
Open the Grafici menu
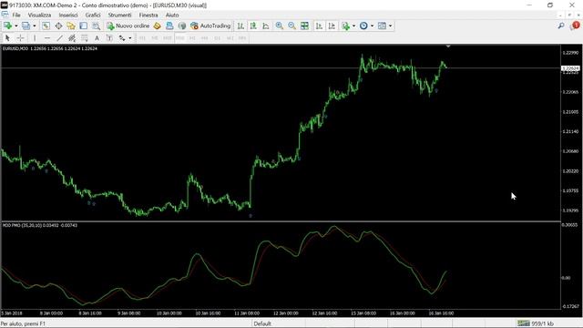[x=93, y=15]
